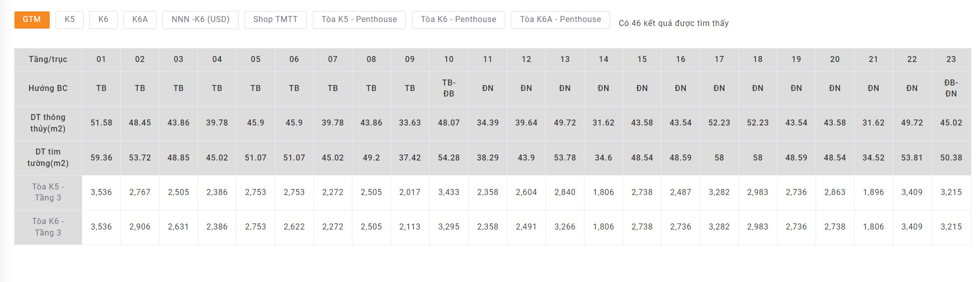Open Tòa K5 - Penthouse tab
This screenshot has width=976, height=282.
359,19
